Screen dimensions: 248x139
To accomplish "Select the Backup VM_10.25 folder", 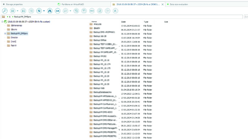I will 101,80.
